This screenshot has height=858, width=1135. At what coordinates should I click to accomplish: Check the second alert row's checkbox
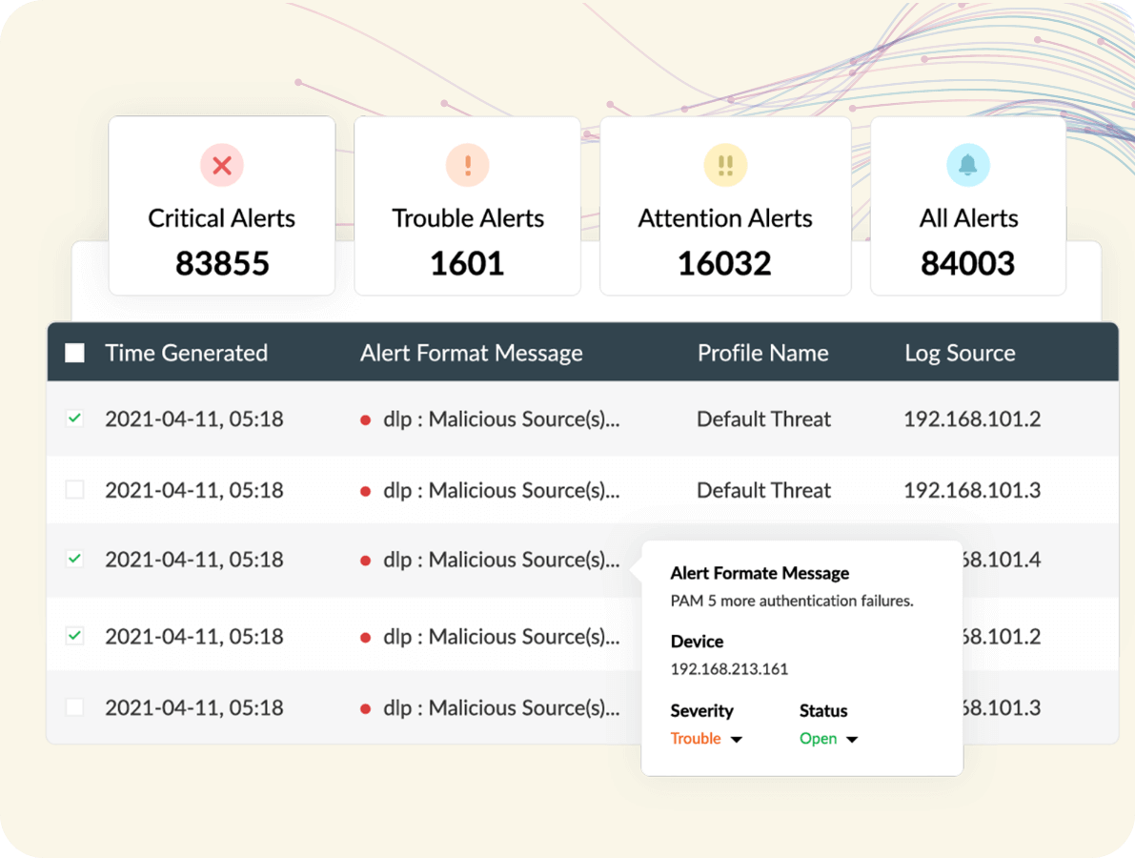coord(73,490)
